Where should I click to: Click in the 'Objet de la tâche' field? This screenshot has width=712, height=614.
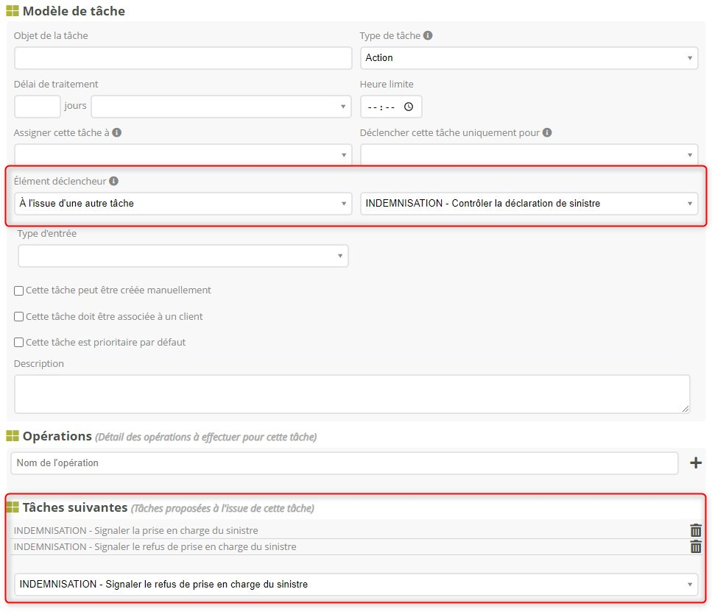tap(183, 58)
